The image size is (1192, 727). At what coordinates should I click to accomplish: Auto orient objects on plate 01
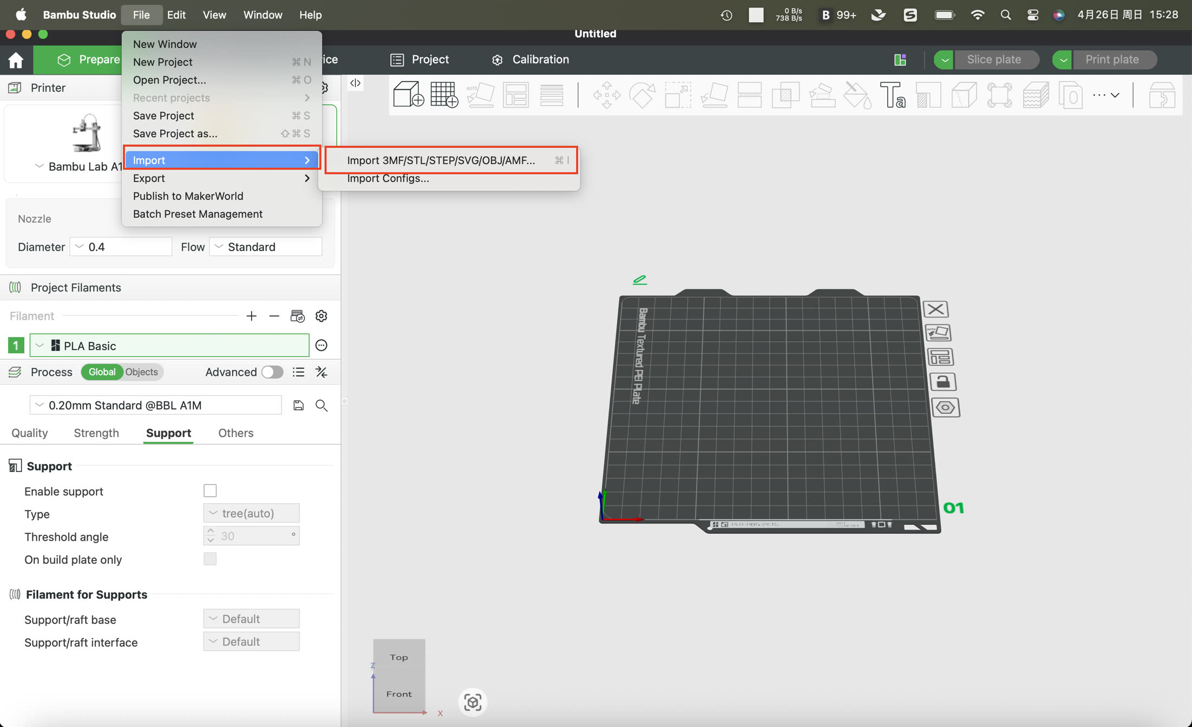(938, 333)
